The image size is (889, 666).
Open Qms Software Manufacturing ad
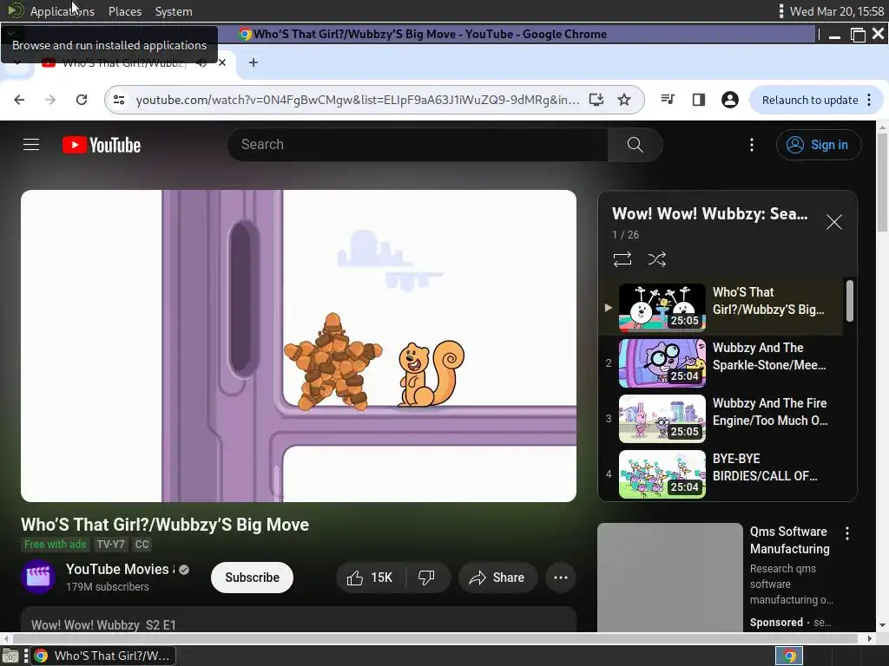coord(789,539)
